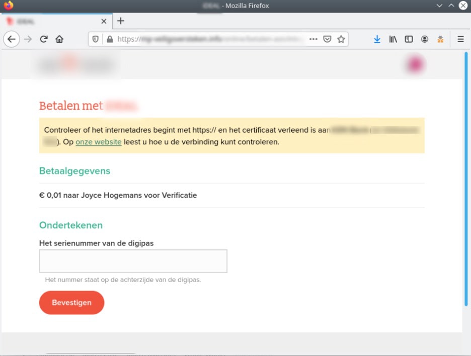This screenshot has height=356, width=471.
Task: Click the padlock site security icon
Action: click(109, 39)
